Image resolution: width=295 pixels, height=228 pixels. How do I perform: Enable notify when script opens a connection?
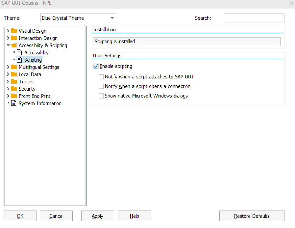point(101,86)
